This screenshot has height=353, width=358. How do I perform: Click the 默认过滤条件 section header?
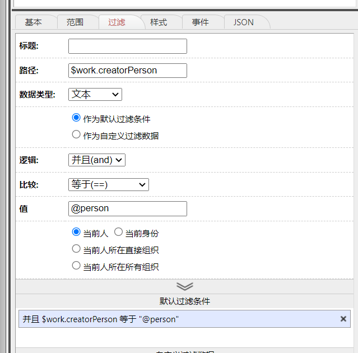184,301
